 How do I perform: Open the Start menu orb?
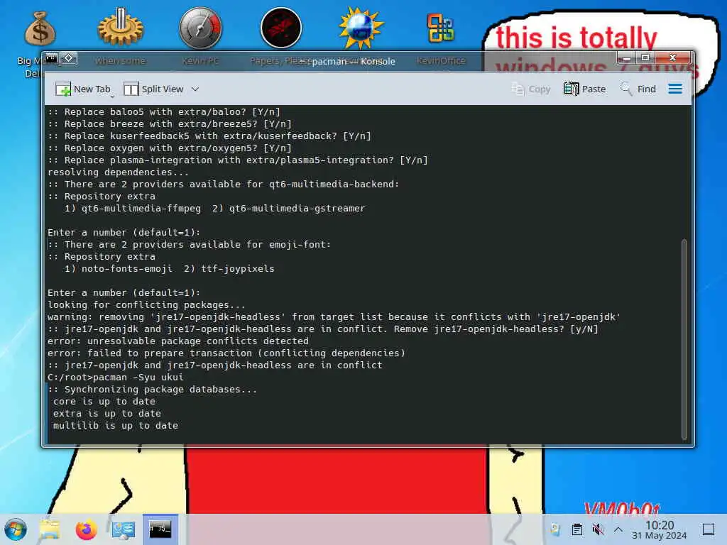pos(16,529)
